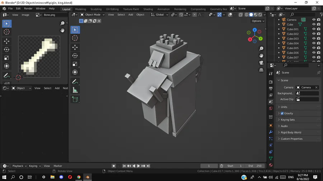
Task: Toggle auto keying record button
Action: pyautogui.click(x=113, y=166)
